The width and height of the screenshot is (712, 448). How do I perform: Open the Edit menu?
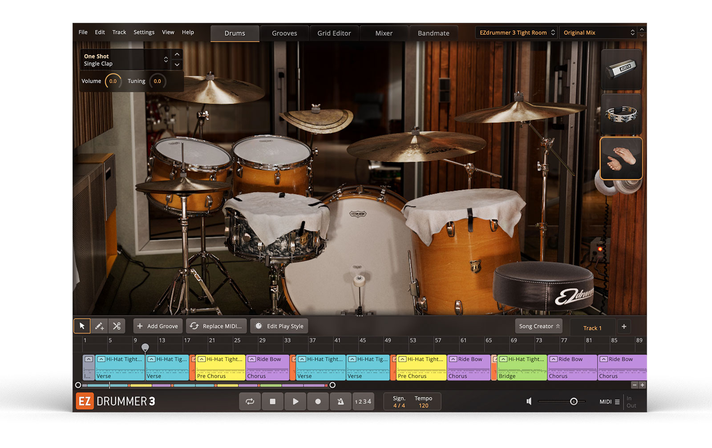coord(100,32)
